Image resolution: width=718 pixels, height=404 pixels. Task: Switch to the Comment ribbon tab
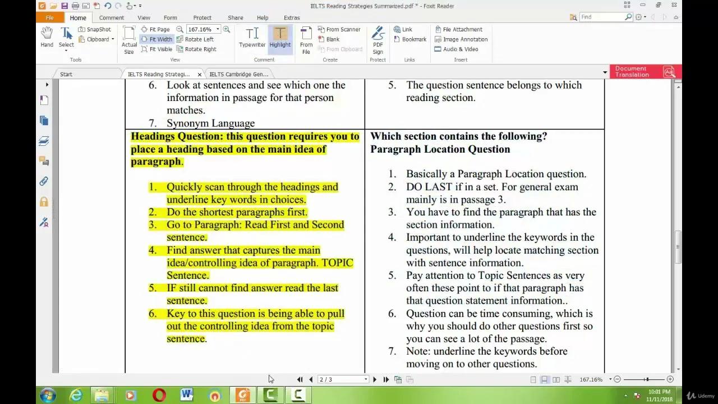pos(111,17)
